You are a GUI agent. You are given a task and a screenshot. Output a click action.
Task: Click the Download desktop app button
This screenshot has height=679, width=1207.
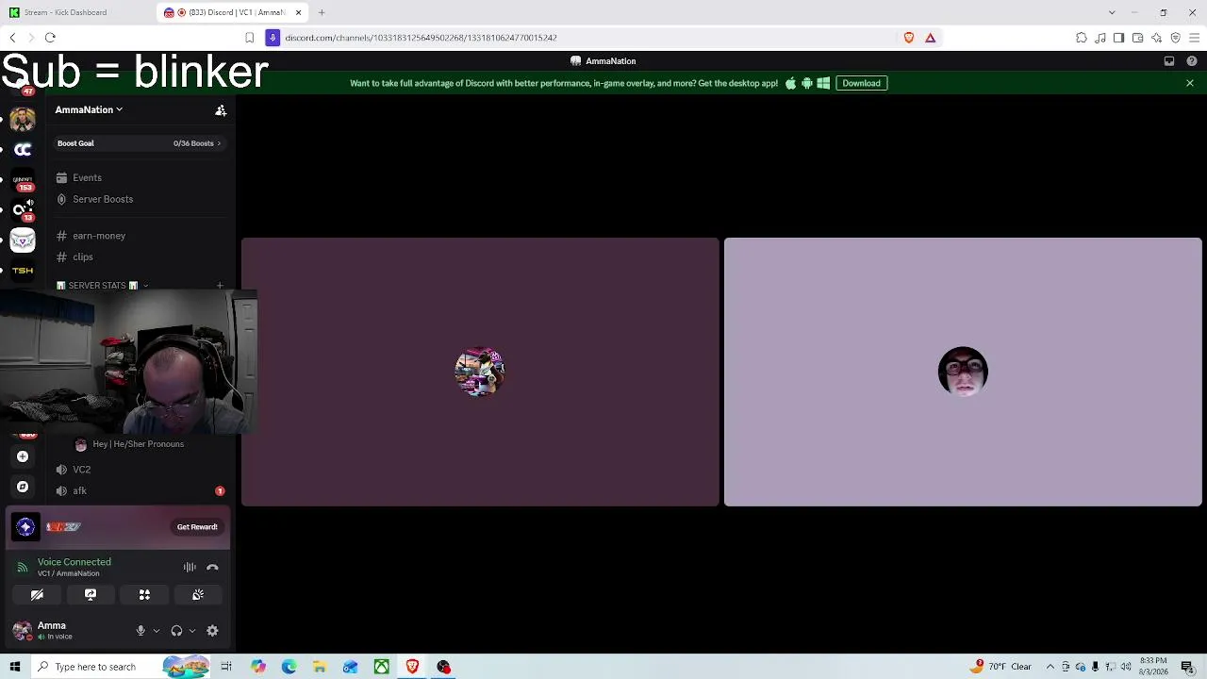[861, 83]
